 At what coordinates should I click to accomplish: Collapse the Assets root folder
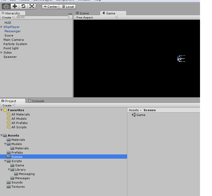[2, 135]
